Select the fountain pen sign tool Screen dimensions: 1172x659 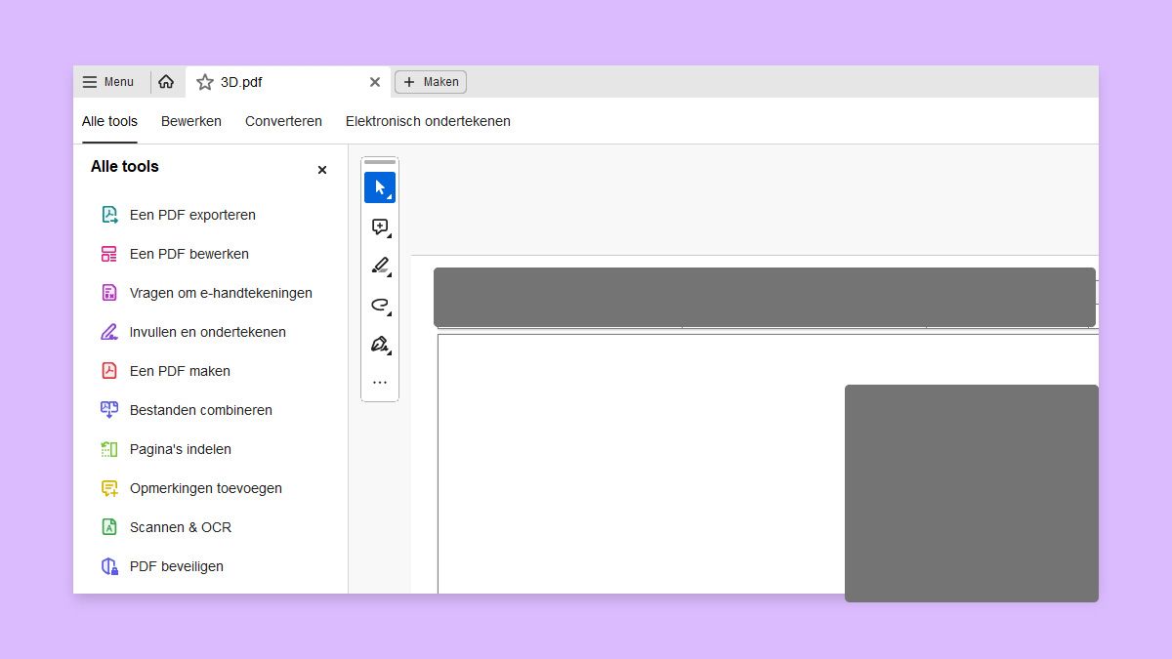(x=380, y=344)
